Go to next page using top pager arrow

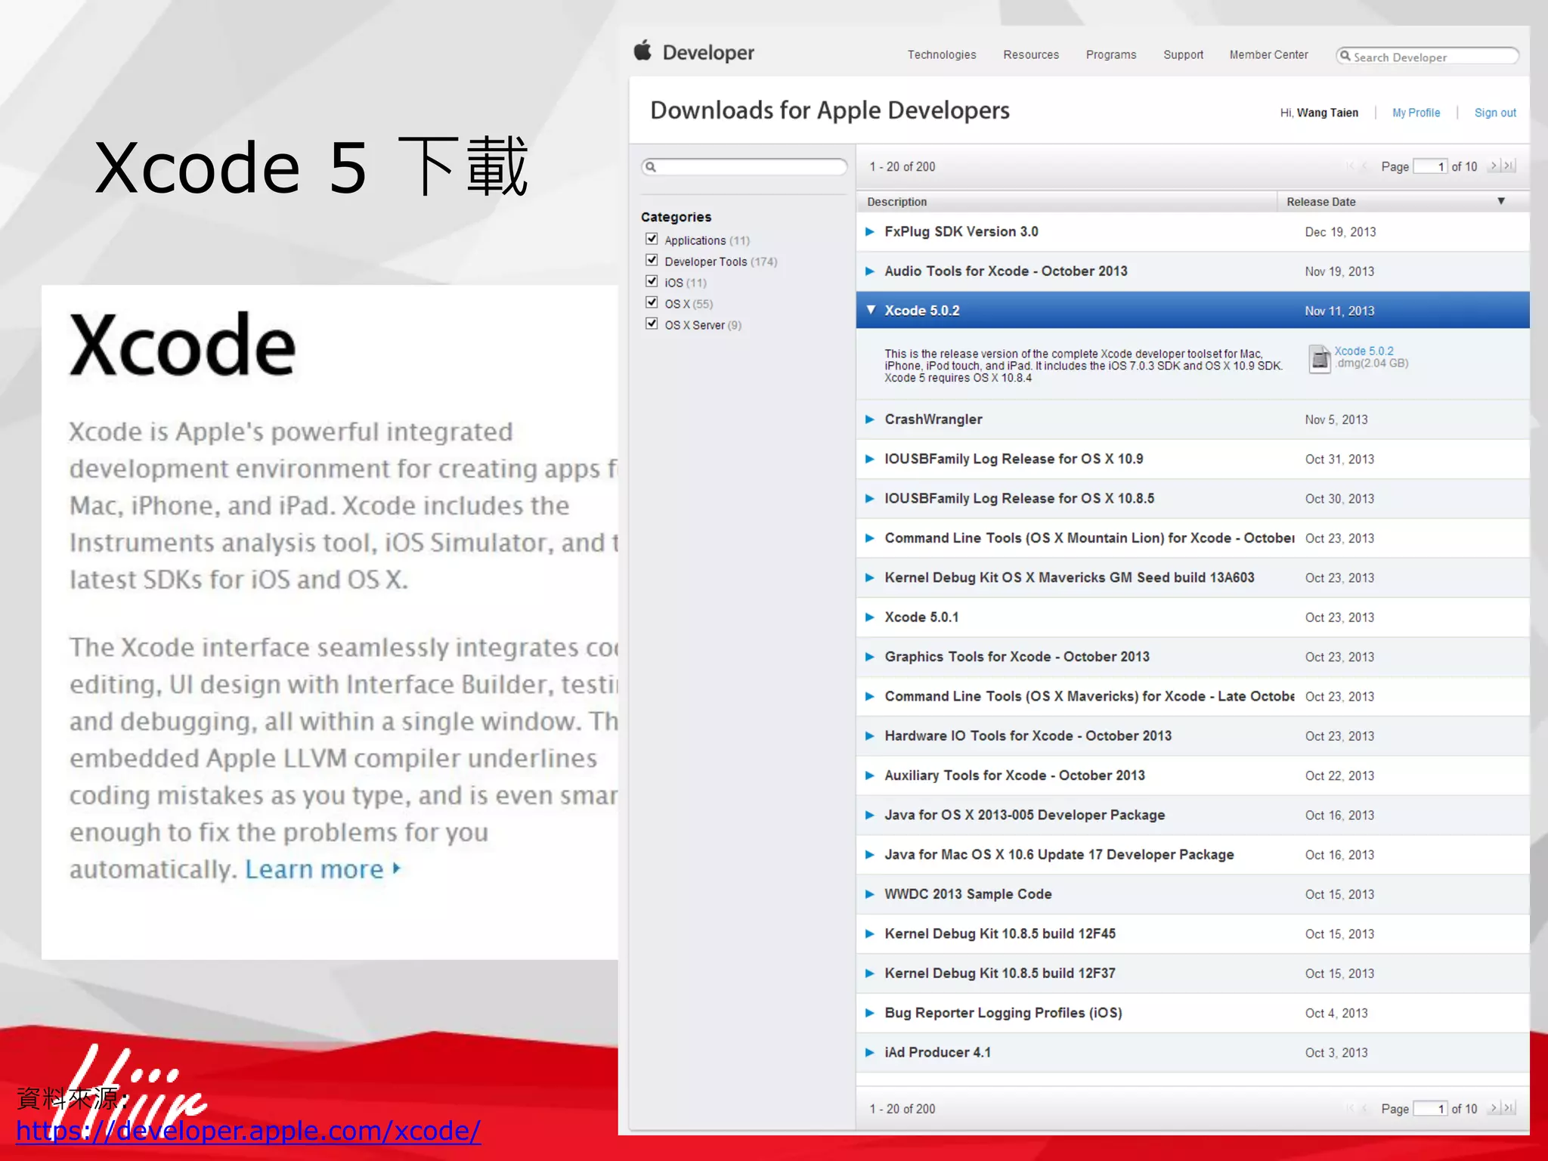tap(1494, 166)
